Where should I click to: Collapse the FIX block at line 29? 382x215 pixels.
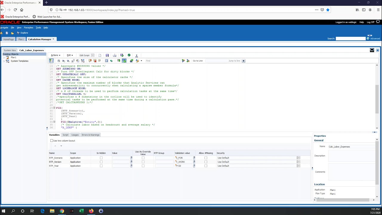(x=54, y=108)
